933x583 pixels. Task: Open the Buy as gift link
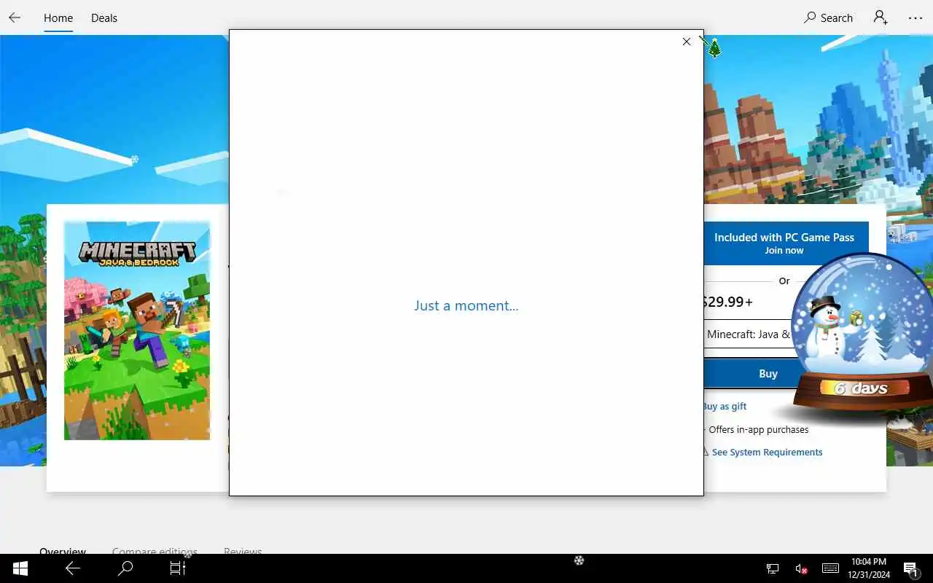[x=725, y=407]
